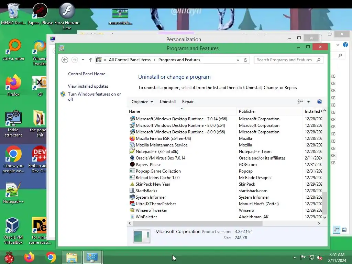Show hidden tray icons arrow
Viewport: 352px width, 264px height.
click(x=295, y=258)
